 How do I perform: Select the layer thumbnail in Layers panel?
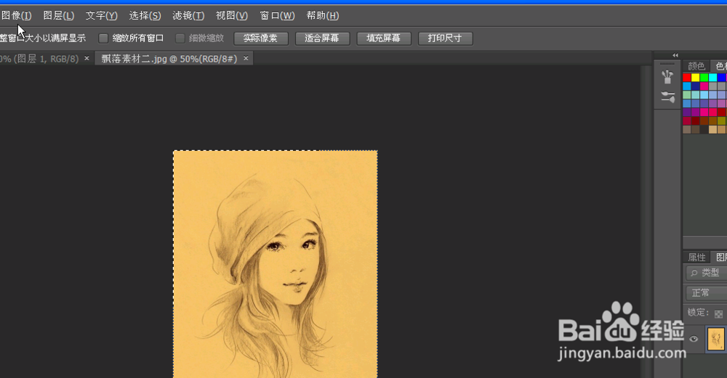click(x=716, y=339)
